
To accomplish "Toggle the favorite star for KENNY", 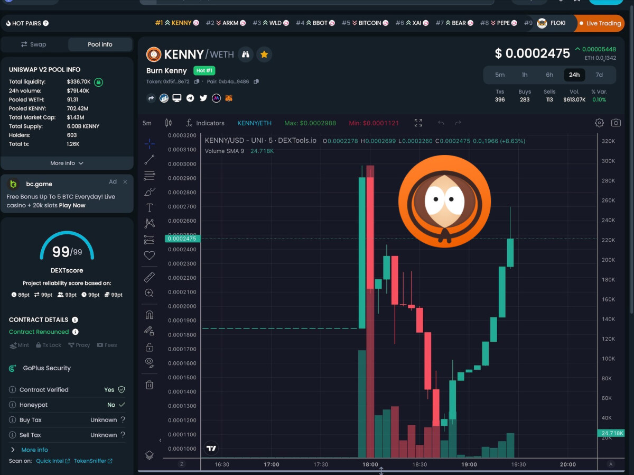I will click(x=264, y=54).
